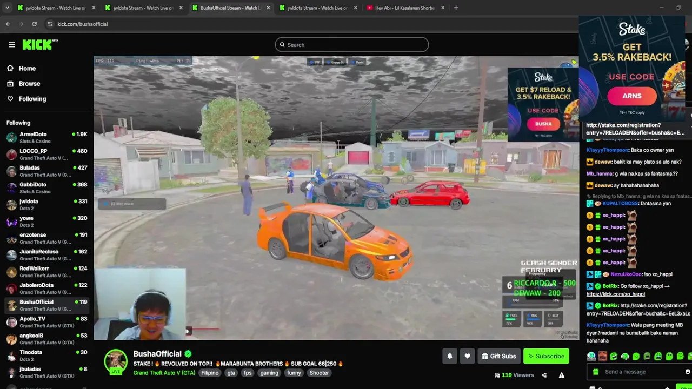Click the site info icon in address bar
Viewport: 692px width, 389px height.
(x=50, y=24)
